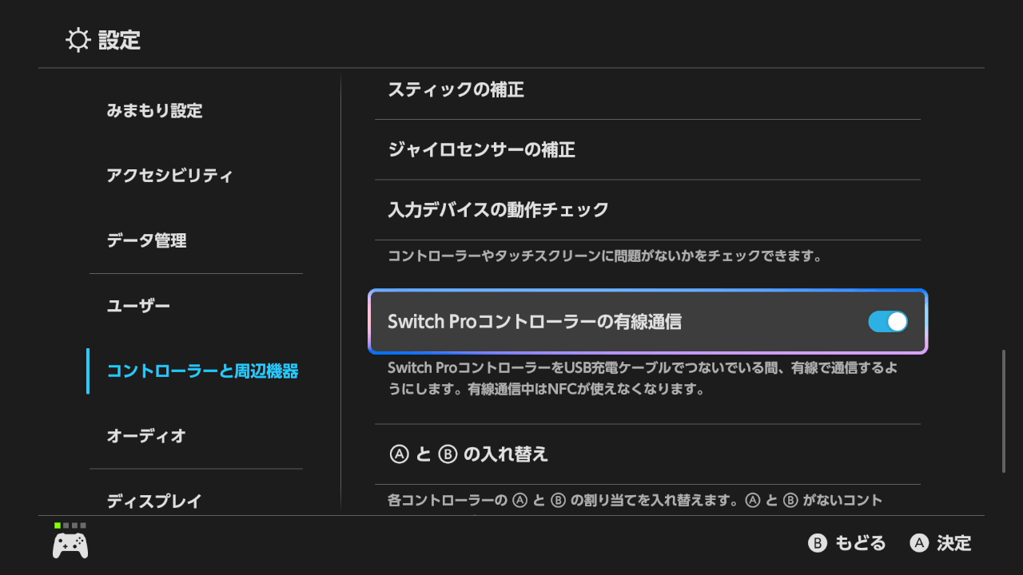Open スティックの補正 option
This screenshot has width=1023, height=575.
click(x=647, y=90)
